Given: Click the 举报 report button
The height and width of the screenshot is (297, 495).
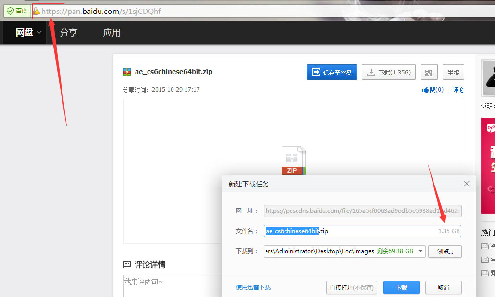Looking at the screenshot, I should click(x=453, y=72).
